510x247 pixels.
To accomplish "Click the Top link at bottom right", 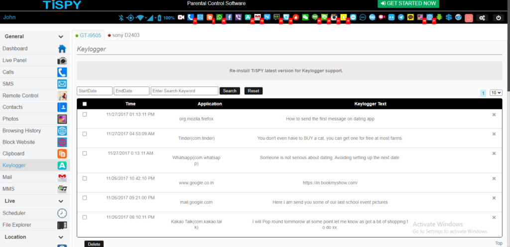I will pos(499,244).
